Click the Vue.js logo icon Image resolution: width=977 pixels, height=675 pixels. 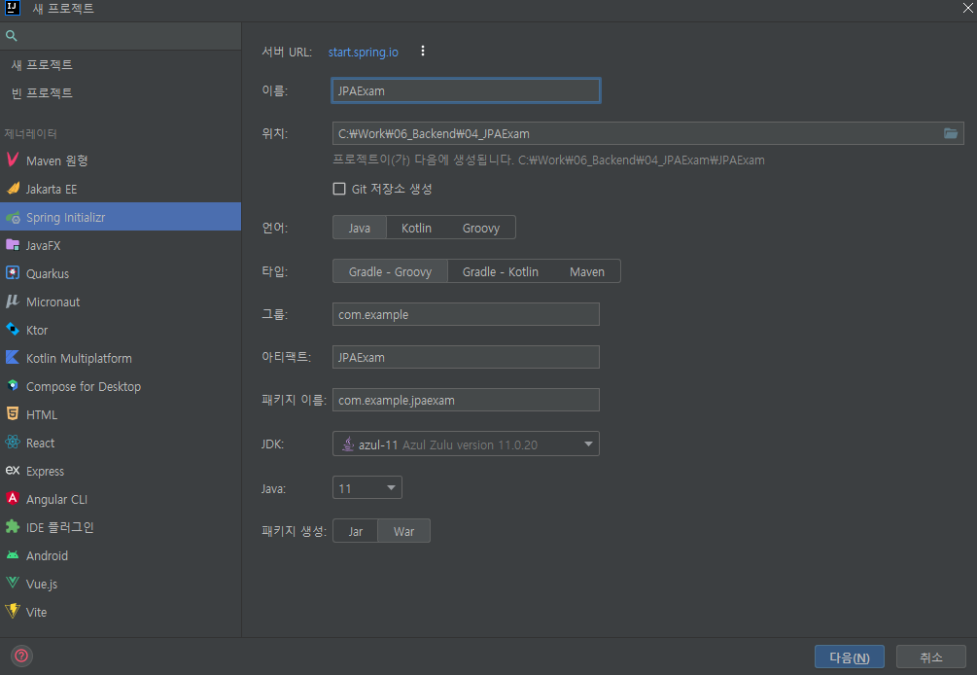(x=13, y=583)
